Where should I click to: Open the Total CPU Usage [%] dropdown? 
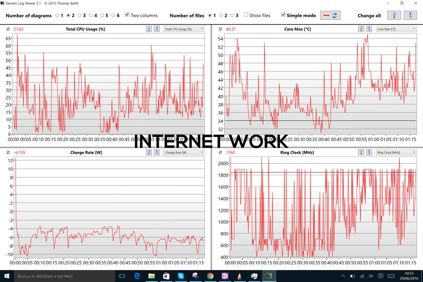184,29
